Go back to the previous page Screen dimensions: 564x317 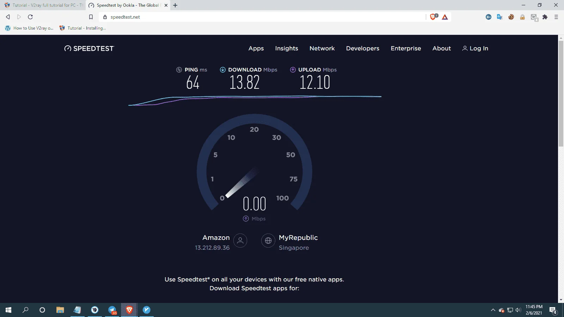pyautogui.click(x=8, y=17)
